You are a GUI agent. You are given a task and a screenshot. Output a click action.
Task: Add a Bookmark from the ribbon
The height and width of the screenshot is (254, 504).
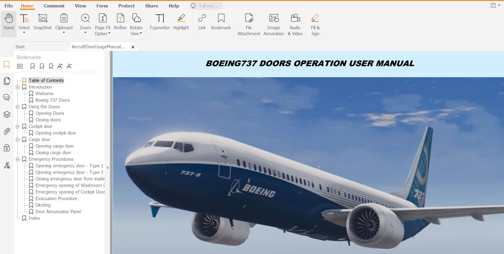(x=221, y=22)
